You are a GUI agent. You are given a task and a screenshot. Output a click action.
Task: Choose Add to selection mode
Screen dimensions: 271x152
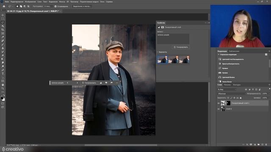pos(21,6)
